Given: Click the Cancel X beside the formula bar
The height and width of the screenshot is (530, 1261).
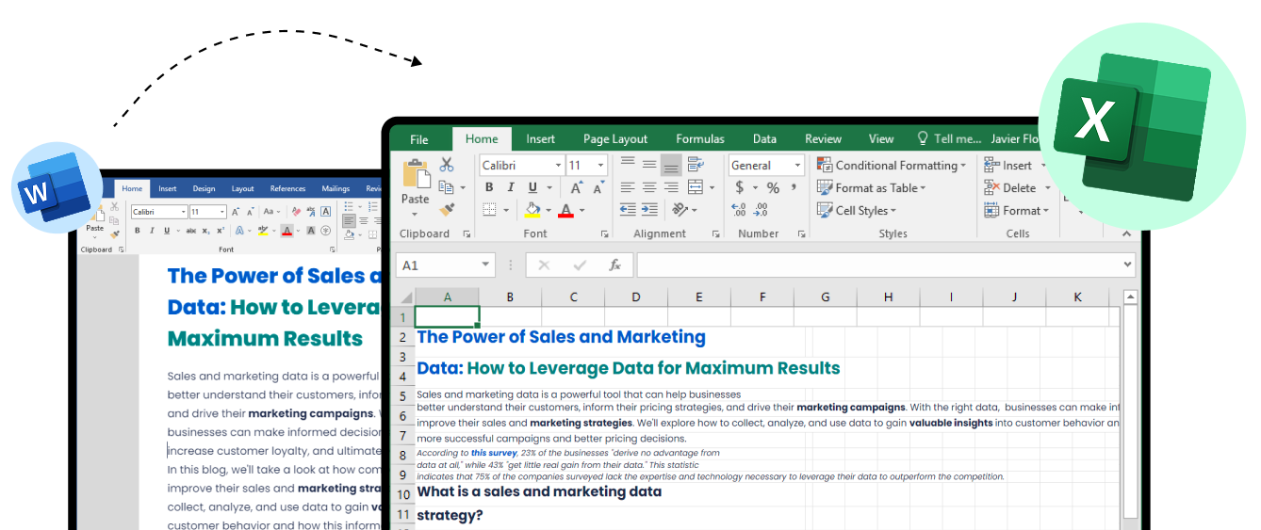Looking at the screenshot, I should pos(544,265).
